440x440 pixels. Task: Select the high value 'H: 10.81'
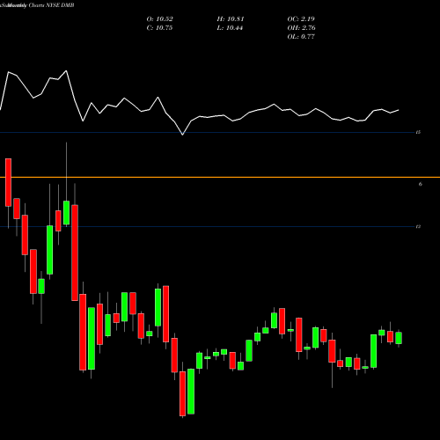click(x=231, y=19)
